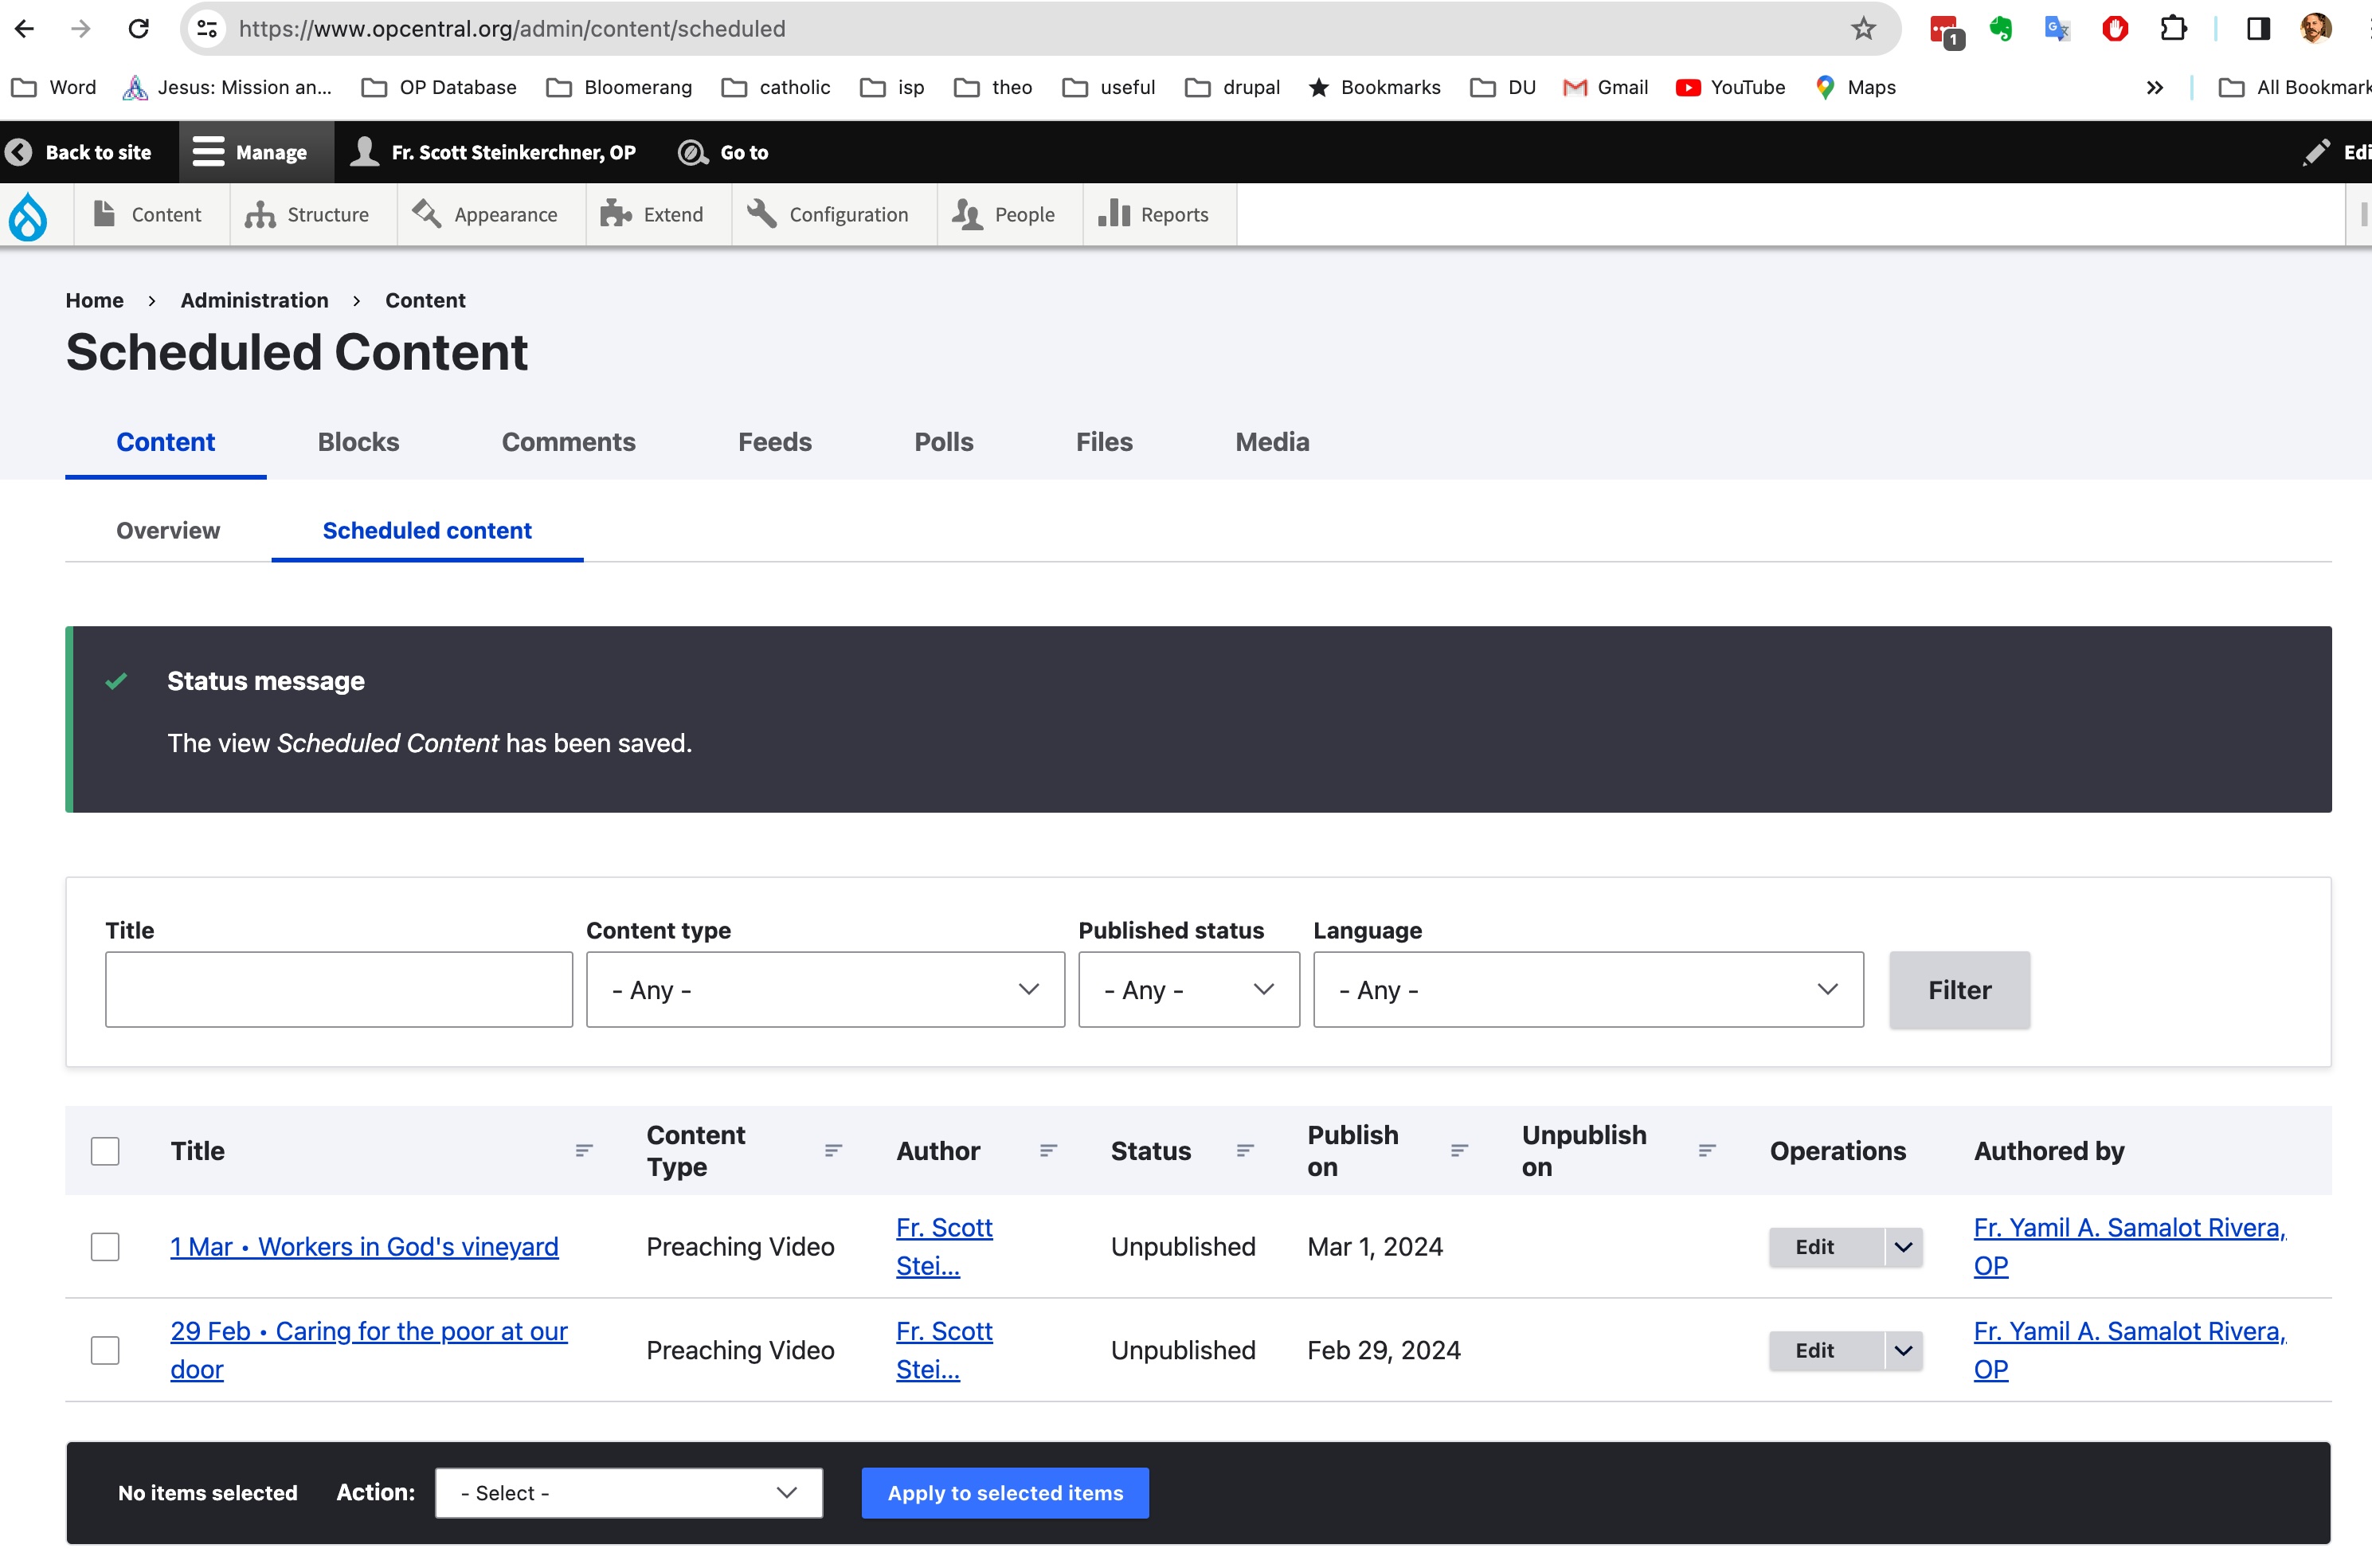Image resolution: width=2372 pixels, height=1568 pixels.
Task: Click into the Title filter text field
Action: 338,989
